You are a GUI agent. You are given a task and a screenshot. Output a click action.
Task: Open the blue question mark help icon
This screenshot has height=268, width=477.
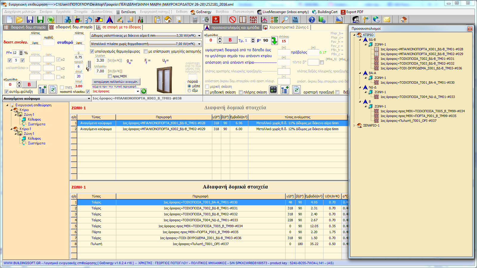(312, 20)
